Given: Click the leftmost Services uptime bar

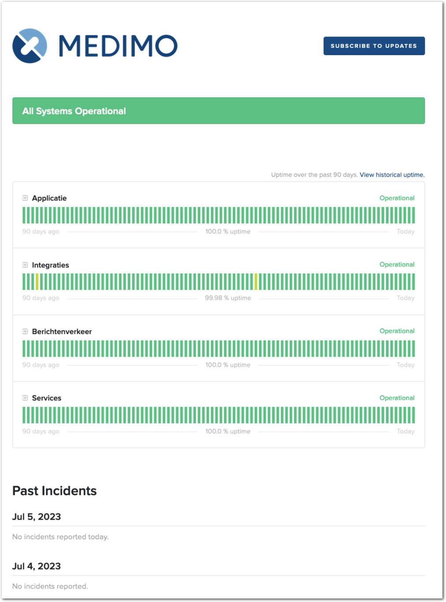Looking at the screenshot, I should (x=24, y=415).
